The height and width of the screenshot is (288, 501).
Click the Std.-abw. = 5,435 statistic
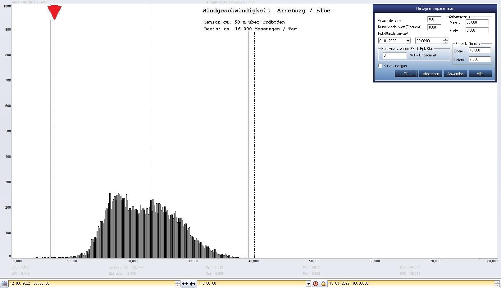(x=122, y=273)
